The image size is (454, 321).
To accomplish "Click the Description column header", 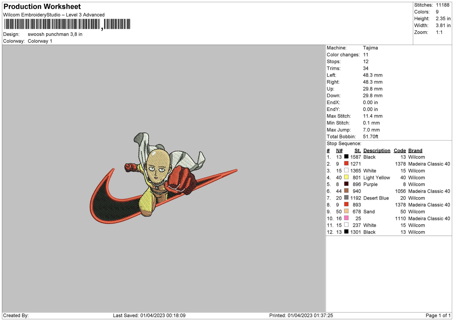I will [x=376, y=151].
